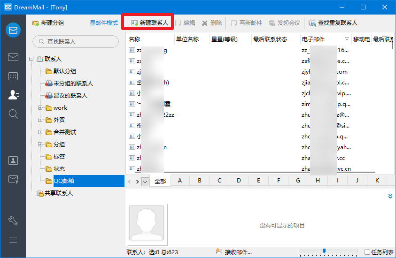Collapse the 联系人 tree root
Screen dimensions: 396x258
coord(31,59)
